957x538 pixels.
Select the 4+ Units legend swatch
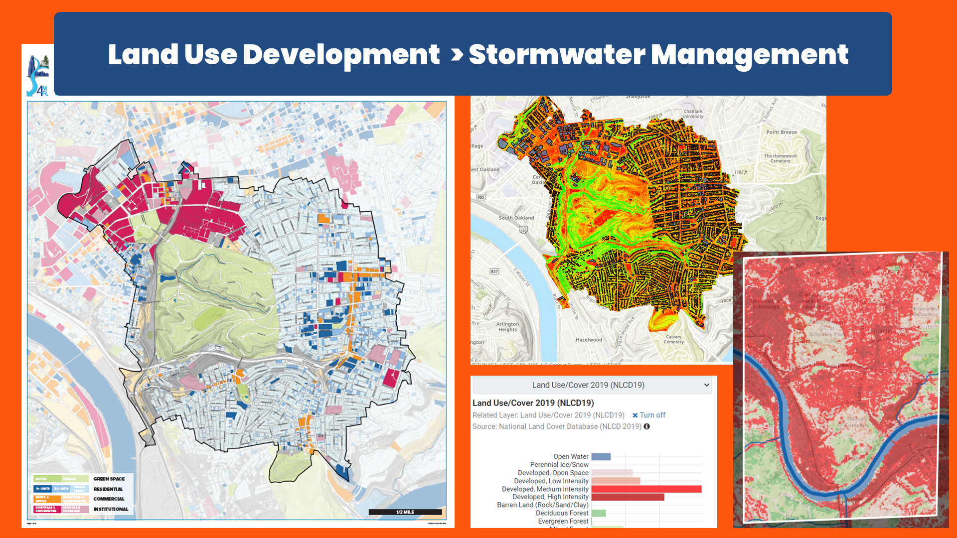click(x=43, y=489)
